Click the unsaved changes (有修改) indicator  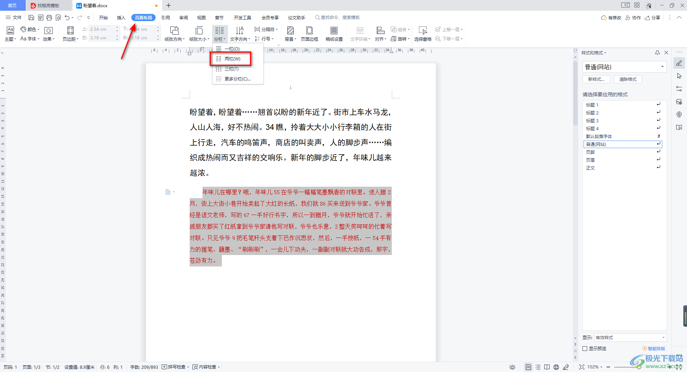pos(611,18)
